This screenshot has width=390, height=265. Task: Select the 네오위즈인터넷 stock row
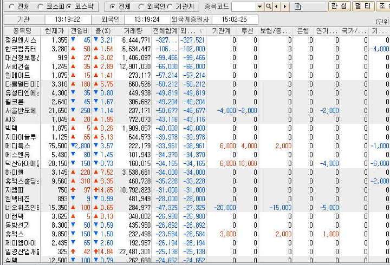[x=197, y=208]
